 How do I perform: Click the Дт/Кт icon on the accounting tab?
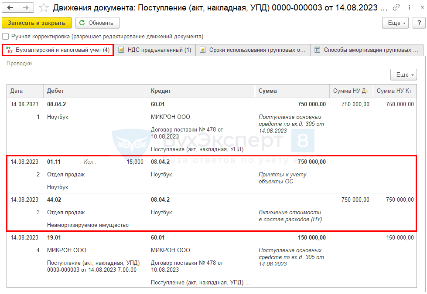tap(9, 50)
